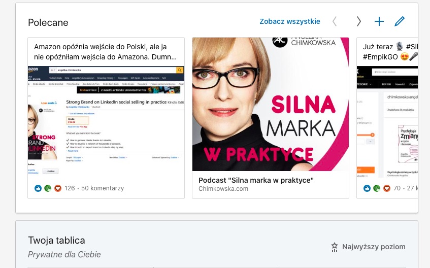Screen dimensions: 430x268
Task: Open the 50 komentarzy comments link
Action: [x=103, y=188]
